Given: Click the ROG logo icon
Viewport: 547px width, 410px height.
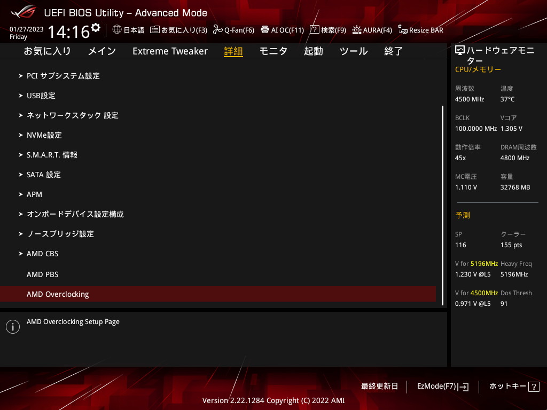Looking at the screenshot, I should tap(23, 12).
